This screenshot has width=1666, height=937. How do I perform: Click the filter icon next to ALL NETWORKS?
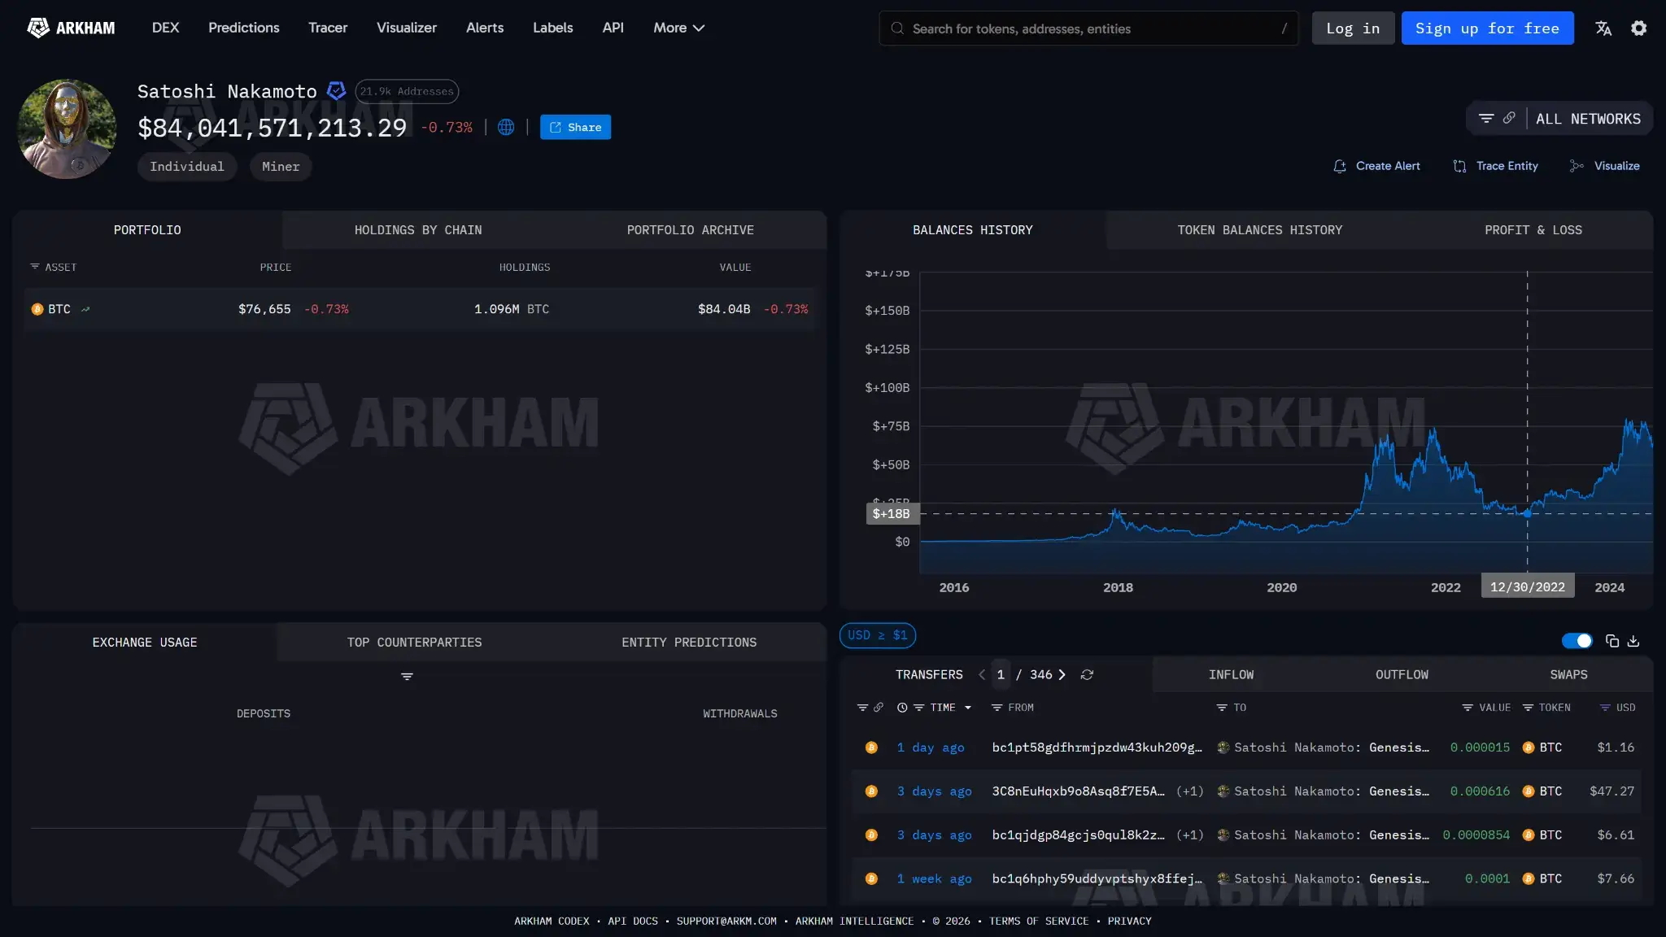pos(1486,119)
